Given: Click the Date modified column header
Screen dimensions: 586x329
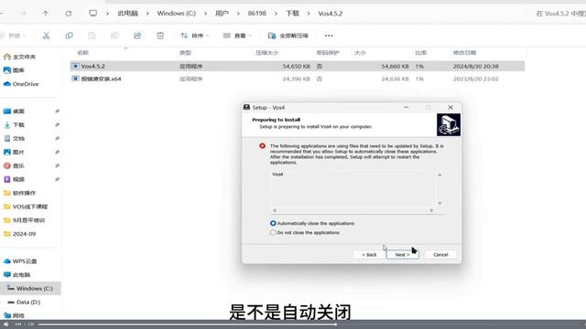Looking at the screenshot, I should point(464,53).
